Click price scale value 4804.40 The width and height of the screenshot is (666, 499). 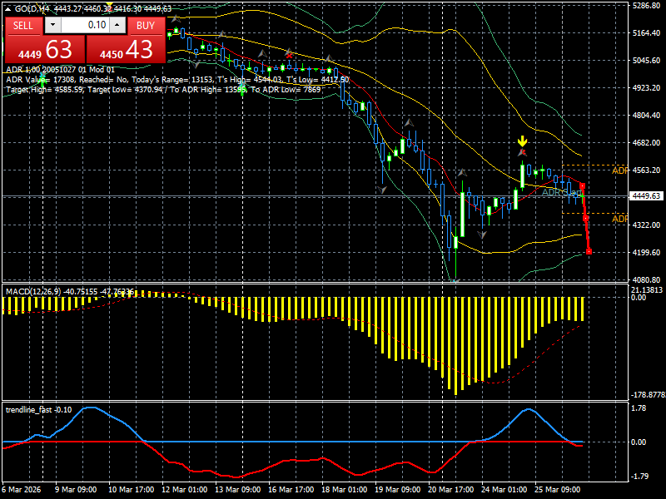click(x=647, y=116)
